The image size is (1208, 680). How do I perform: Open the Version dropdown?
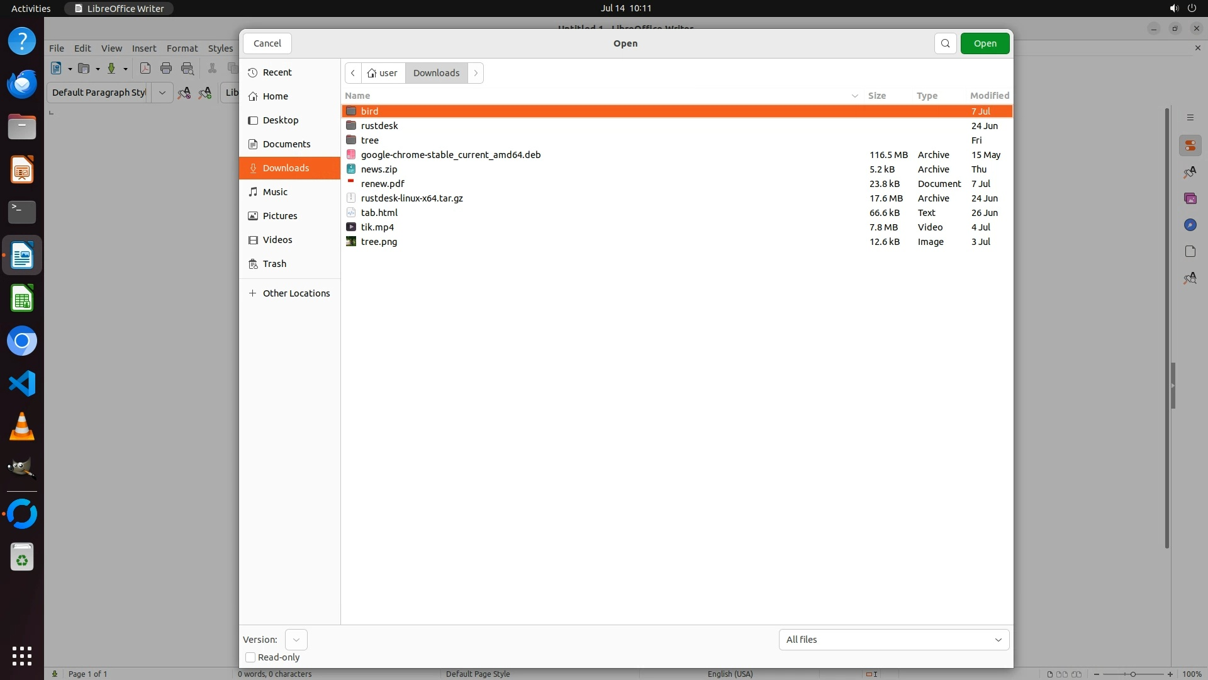(296, 640)
